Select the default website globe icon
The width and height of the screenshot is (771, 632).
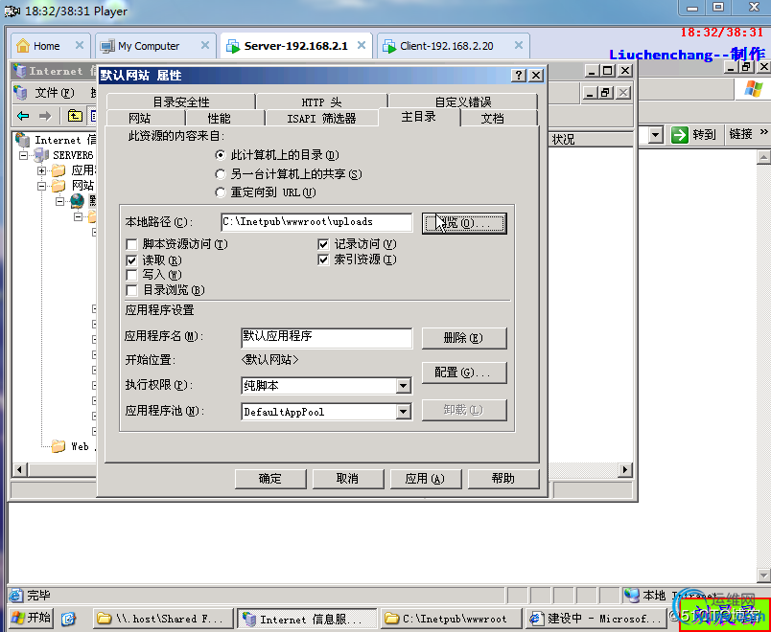tap(78, 200)
